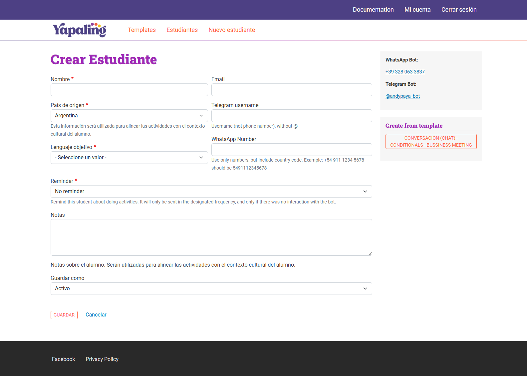The image size is (527, 376).
Task: Go to the Estudiantes page
Action: tap(182, 30)
